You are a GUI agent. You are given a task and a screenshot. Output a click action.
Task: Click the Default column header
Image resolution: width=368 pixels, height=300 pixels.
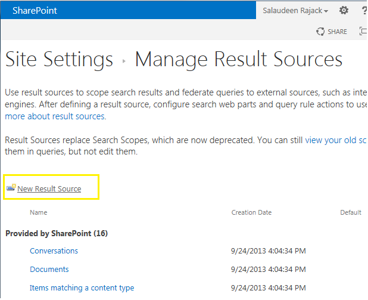(x=351, y=212)
